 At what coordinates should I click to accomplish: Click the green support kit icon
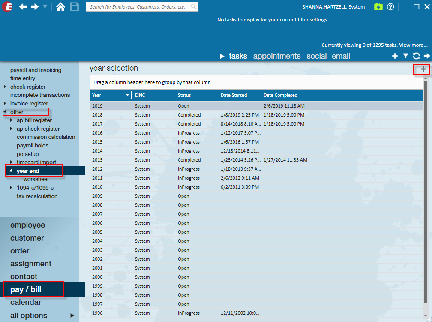coord(378,6)
